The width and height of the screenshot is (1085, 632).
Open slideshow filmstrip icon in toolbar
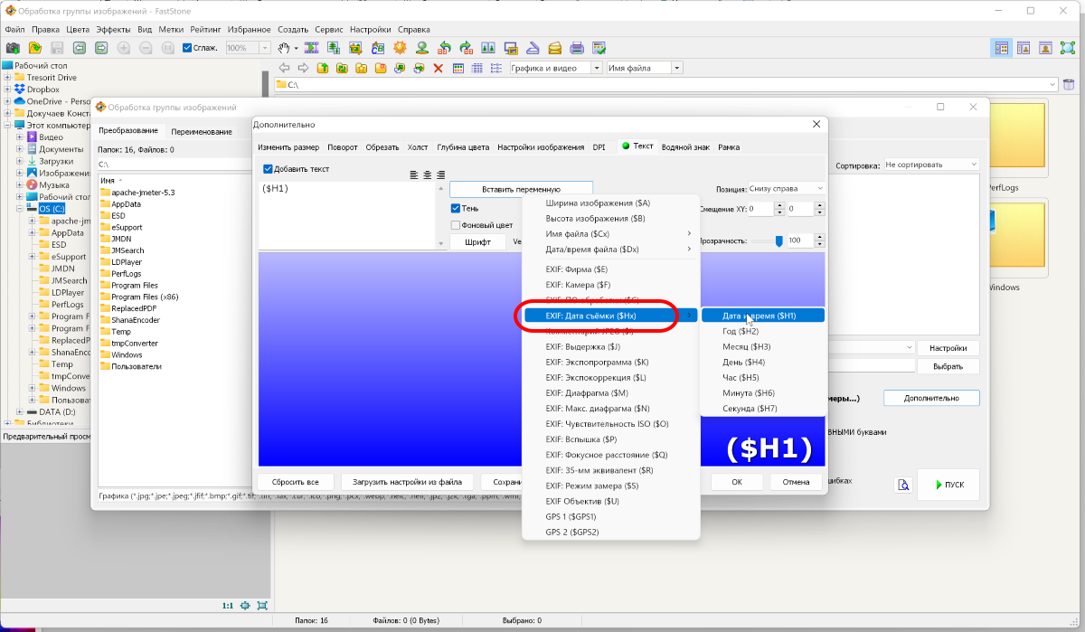point(312,48)
